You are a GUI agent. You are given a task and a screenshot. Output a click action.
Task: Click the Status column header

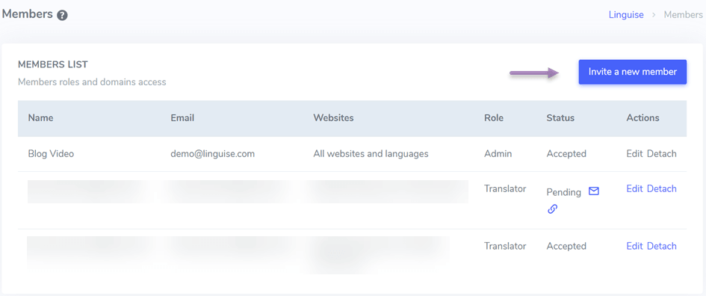(560, 118)
